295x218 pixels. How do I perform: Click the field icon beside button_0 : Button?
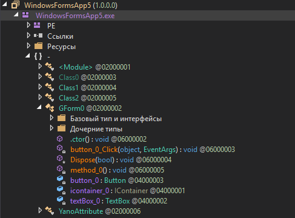pyautogui.click(x=61, y=180)
